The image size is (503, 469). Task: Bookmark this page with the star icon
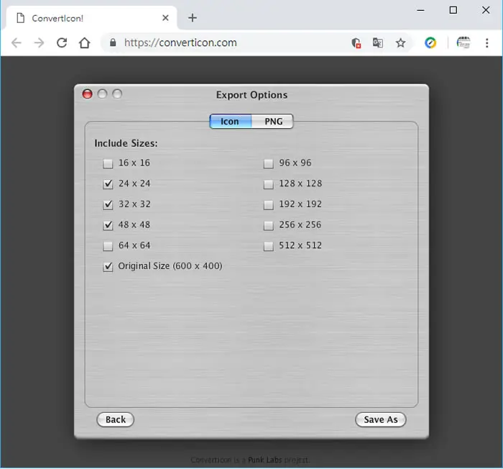(x=400, y=42)
